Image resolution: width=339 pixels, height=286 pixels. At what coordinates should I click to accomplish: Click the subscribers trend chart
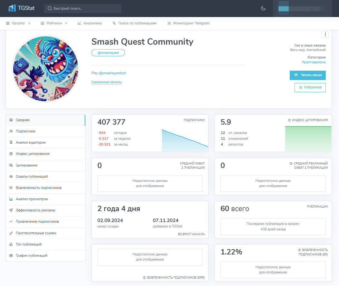[x=185, y=140]
